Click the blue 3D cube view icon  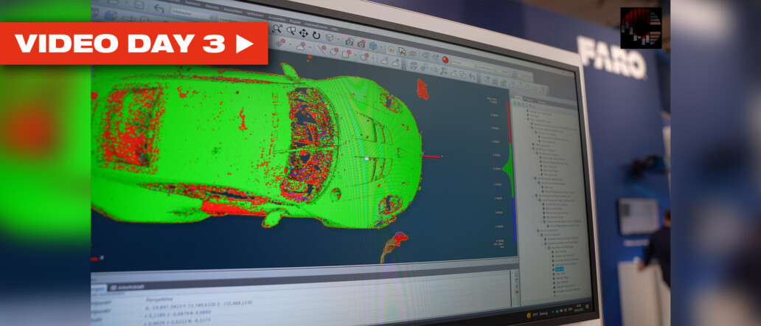point(373,46)
